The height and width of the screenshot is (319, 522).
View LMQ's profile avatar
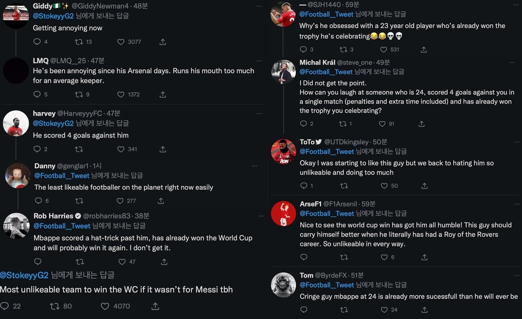click(x=16, y=71)
